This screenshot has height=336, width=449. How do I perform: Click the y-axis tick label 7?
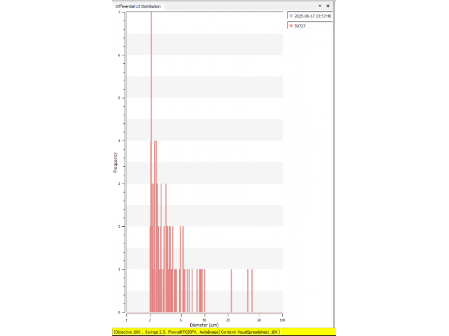pos(119,12)
